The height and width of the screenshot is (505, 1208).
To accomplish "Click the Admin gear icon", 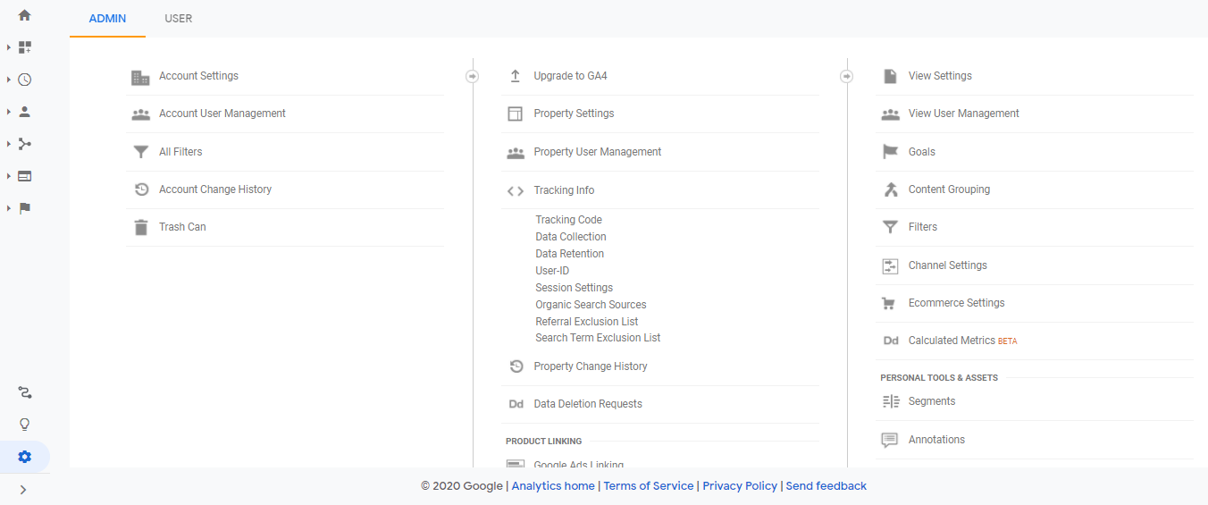I will [24, 457].
